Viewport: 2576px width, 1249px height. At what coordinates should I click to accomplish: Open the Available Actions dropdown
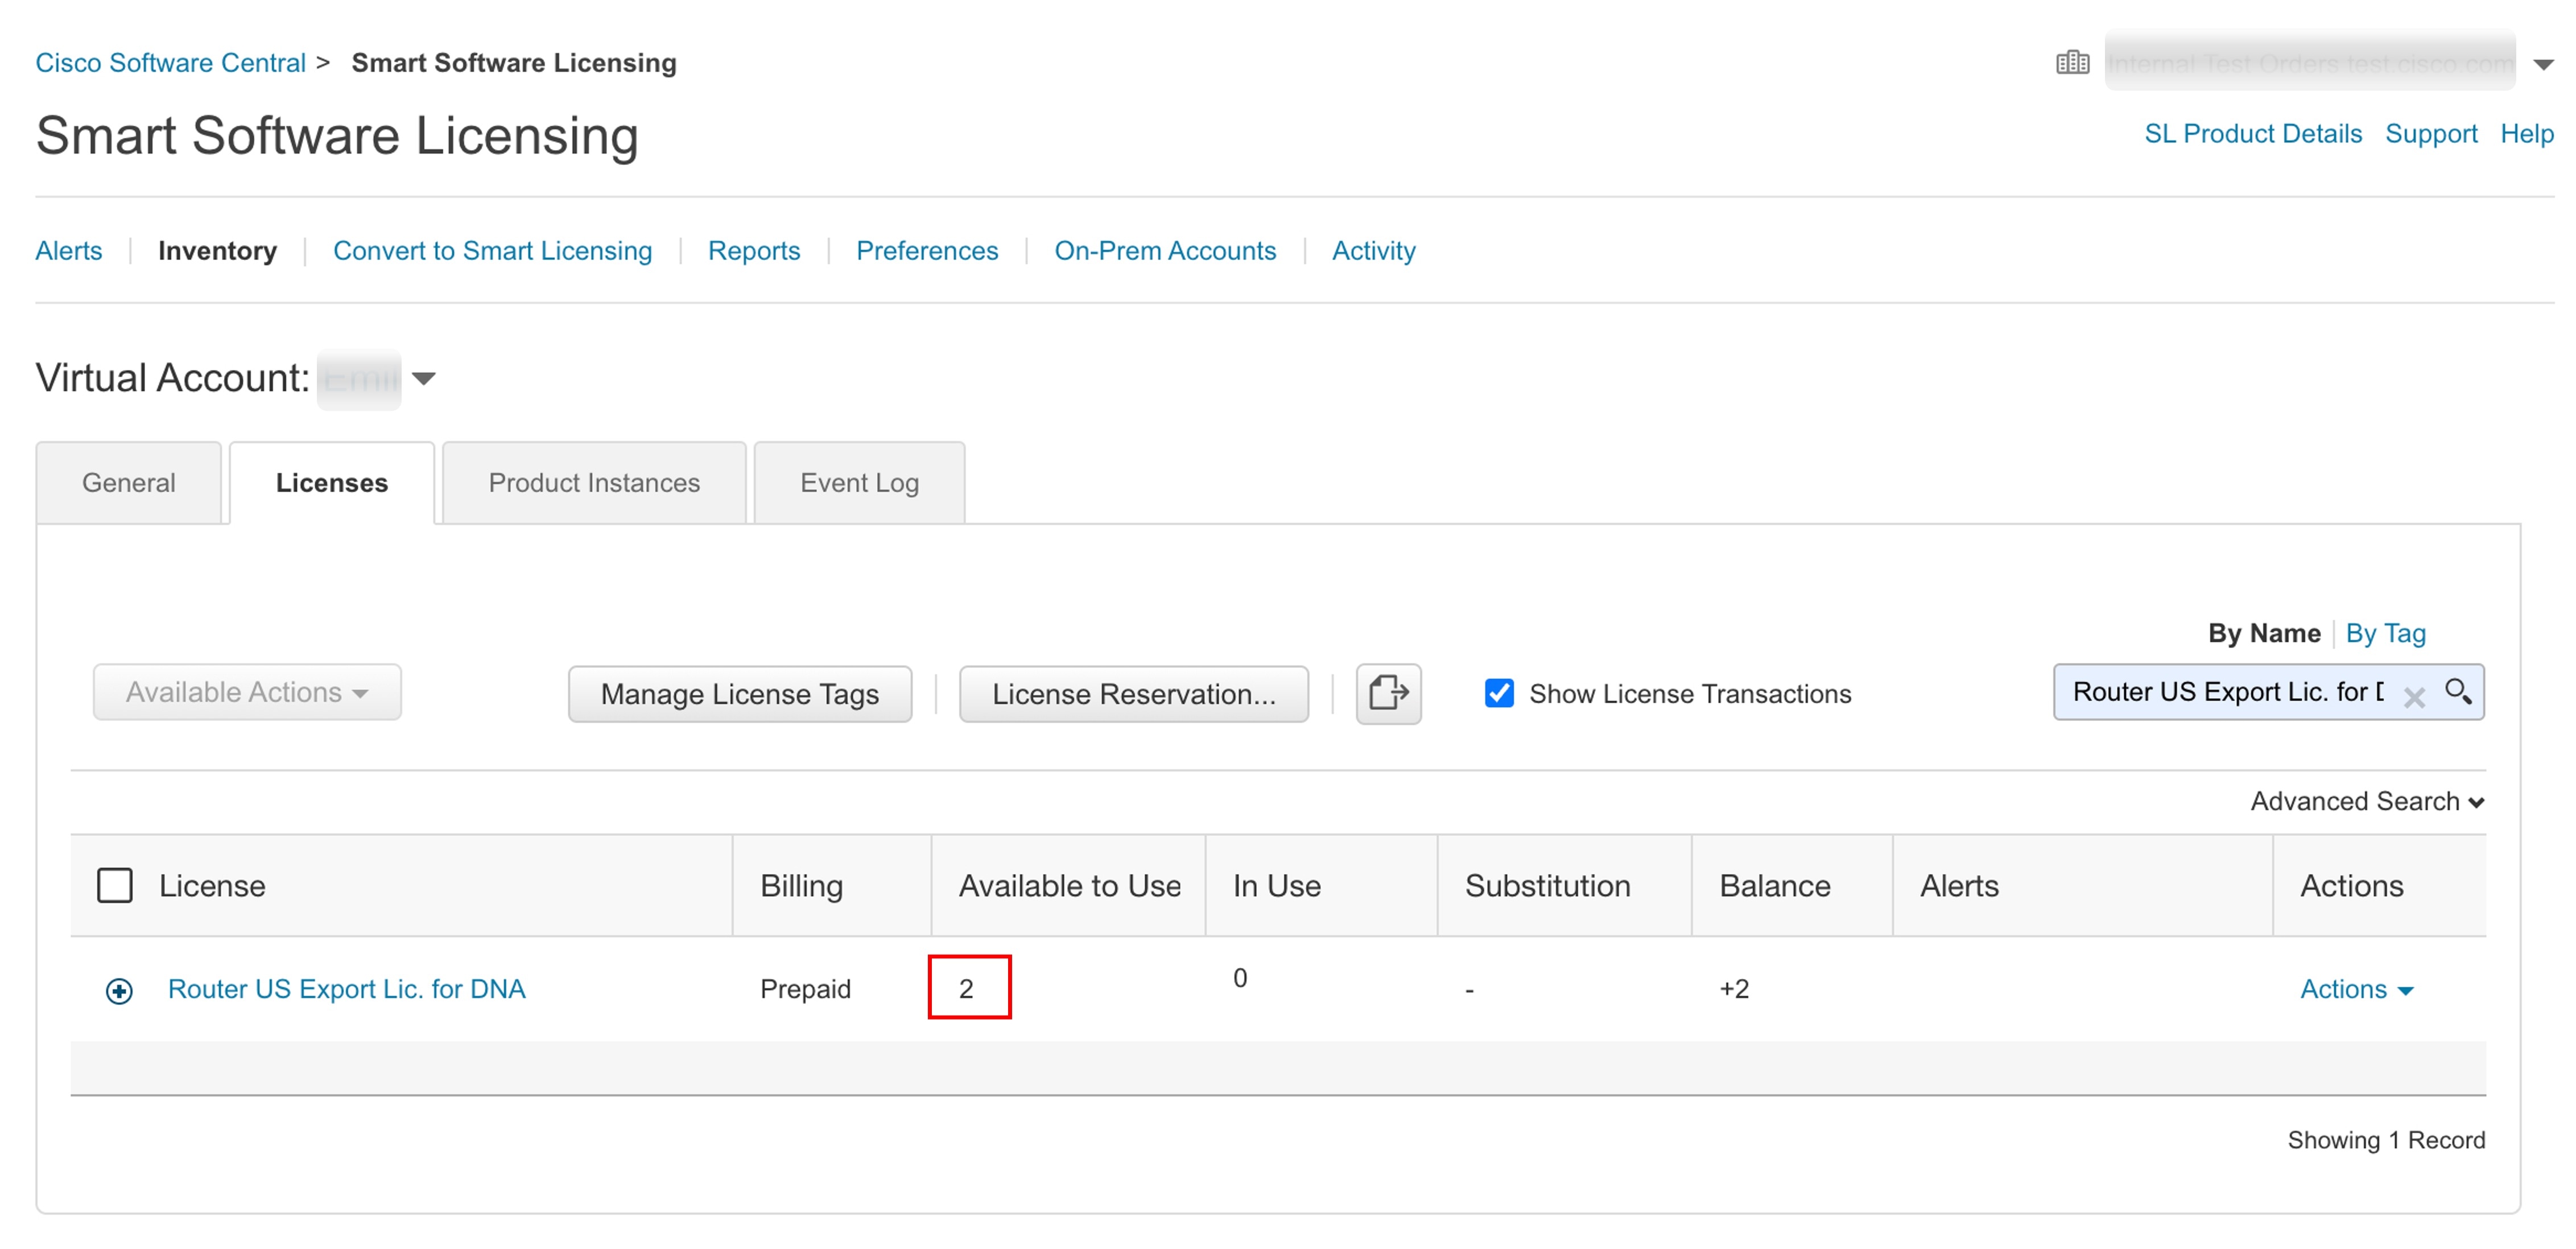(x=247, y=692)
